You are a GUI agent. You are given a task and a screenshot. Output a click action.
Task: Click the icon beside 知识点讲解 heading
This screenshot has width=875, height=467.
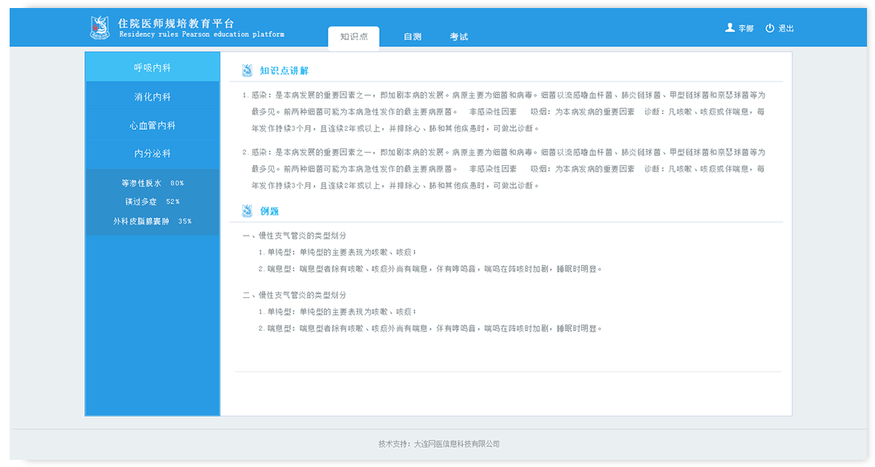[247, 70]
